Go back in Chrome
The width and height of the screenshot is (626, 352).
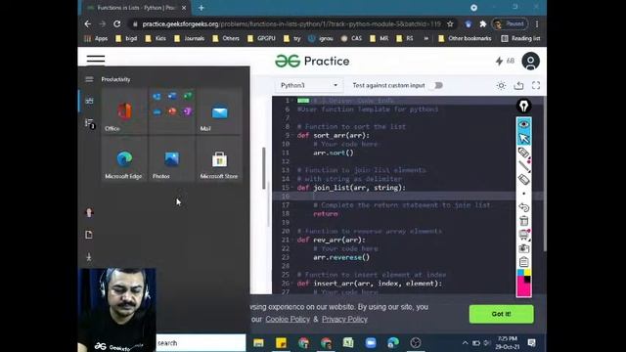[x=88, y=23]
